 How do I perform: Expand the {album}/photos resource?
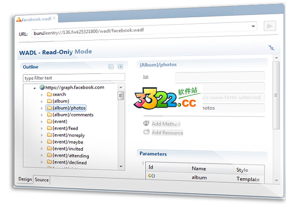[x=42, y=108]
